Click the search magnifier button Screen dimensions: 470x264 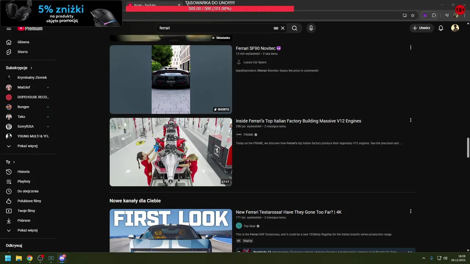pyautogui.click(x=294, y=28)
